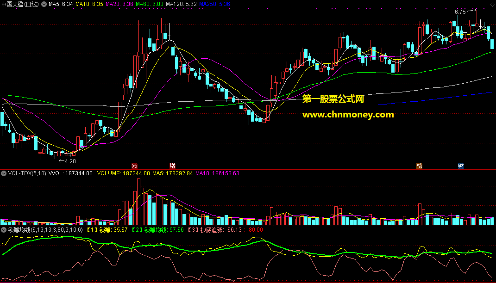The height and width of the screenshot is (283, 496).
Task: Click the red 涨 event marker
Action: (x=134, y=166)
